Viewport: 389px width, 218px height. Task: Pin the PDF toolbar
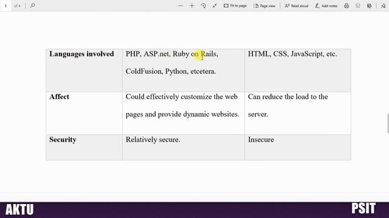point(384,5)
